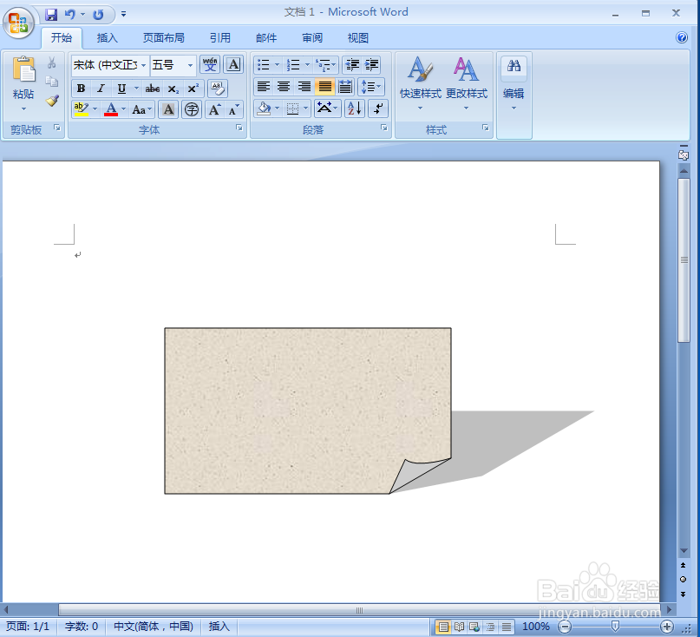This screenshot has height=637, width=700.
Task: Insert enclosed character (字 in circle)
Action: tap(192, 109)
